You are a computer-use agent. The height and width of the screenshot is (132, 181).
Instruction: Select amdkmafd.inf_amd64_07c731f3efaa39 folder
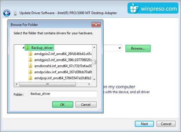click(63, 66)
